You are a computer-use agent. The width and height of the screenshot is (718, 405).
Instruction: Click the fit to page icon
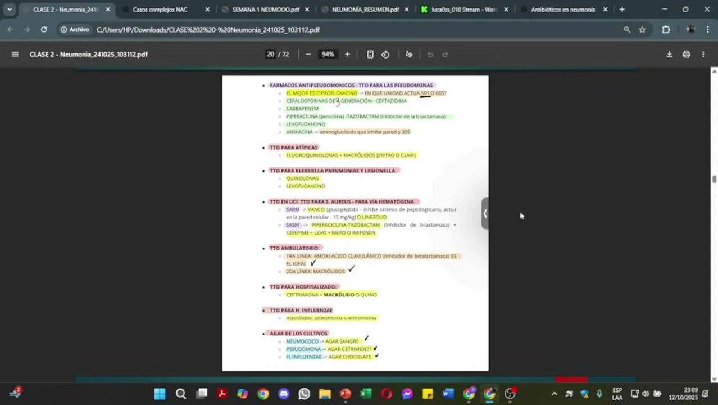click(370, 55)
